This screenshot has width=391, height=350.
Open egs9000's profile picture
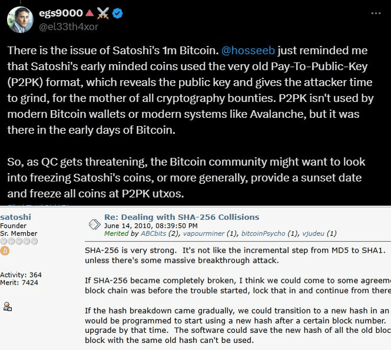pos(19,19)
